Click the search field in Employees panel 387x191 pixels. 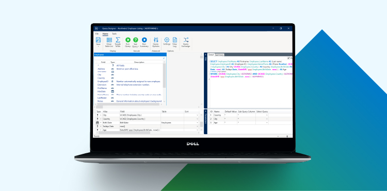click(x=128, y=58)
